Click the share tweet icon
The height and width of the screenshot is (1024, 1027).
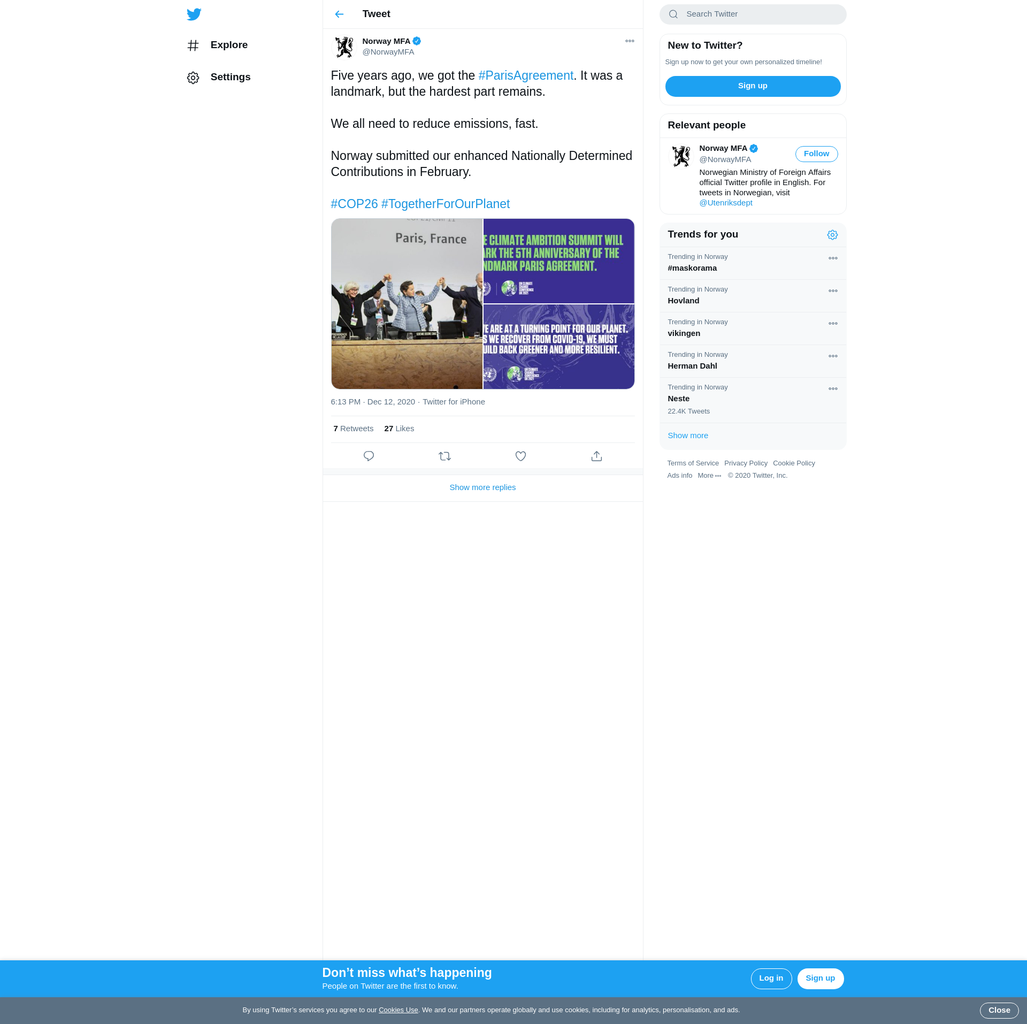click(596, 456)
